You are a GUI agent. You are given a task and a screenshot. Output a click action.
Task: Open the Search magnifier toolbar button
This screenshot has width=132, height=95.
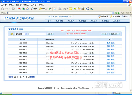point(34,9)
